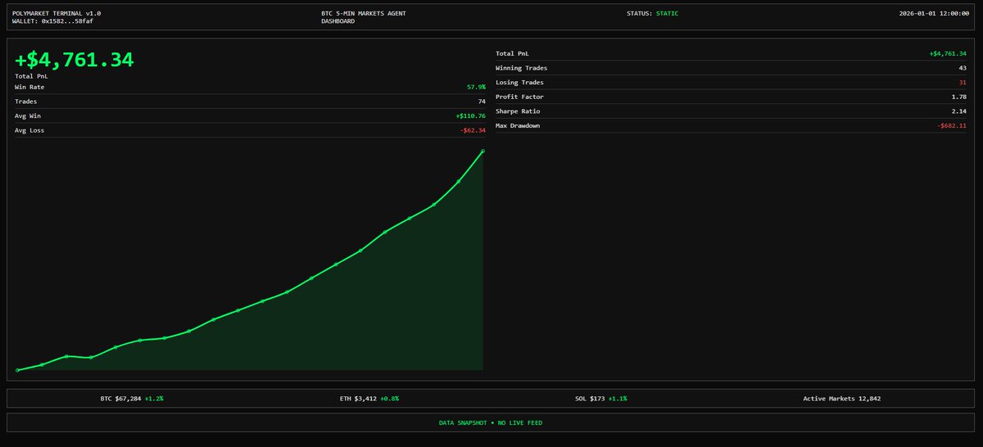Click the 2026-01-01 12:00:00 timestamp
This screenshot has width=983, height=447.
pos(935,13)
